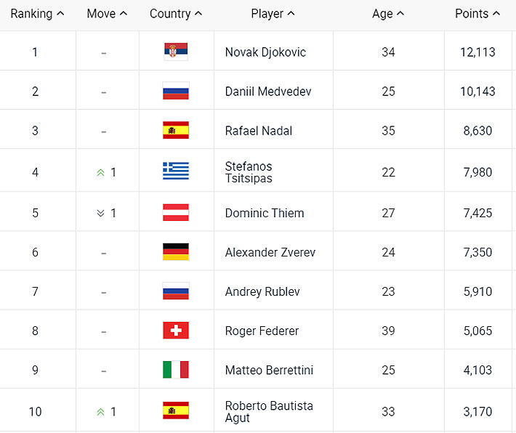Sort by the Country column header
The width and height of the screenshot is (516, 433).
pos(176,14)
